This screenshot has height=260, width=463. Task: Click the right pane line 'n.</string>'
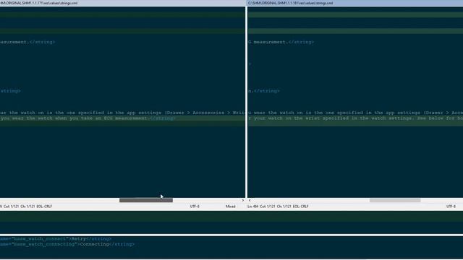(x=263, y=91)
